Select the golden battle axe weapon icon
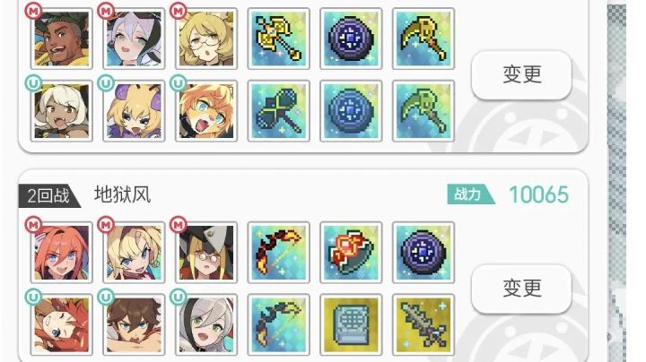 pos(278,39)
